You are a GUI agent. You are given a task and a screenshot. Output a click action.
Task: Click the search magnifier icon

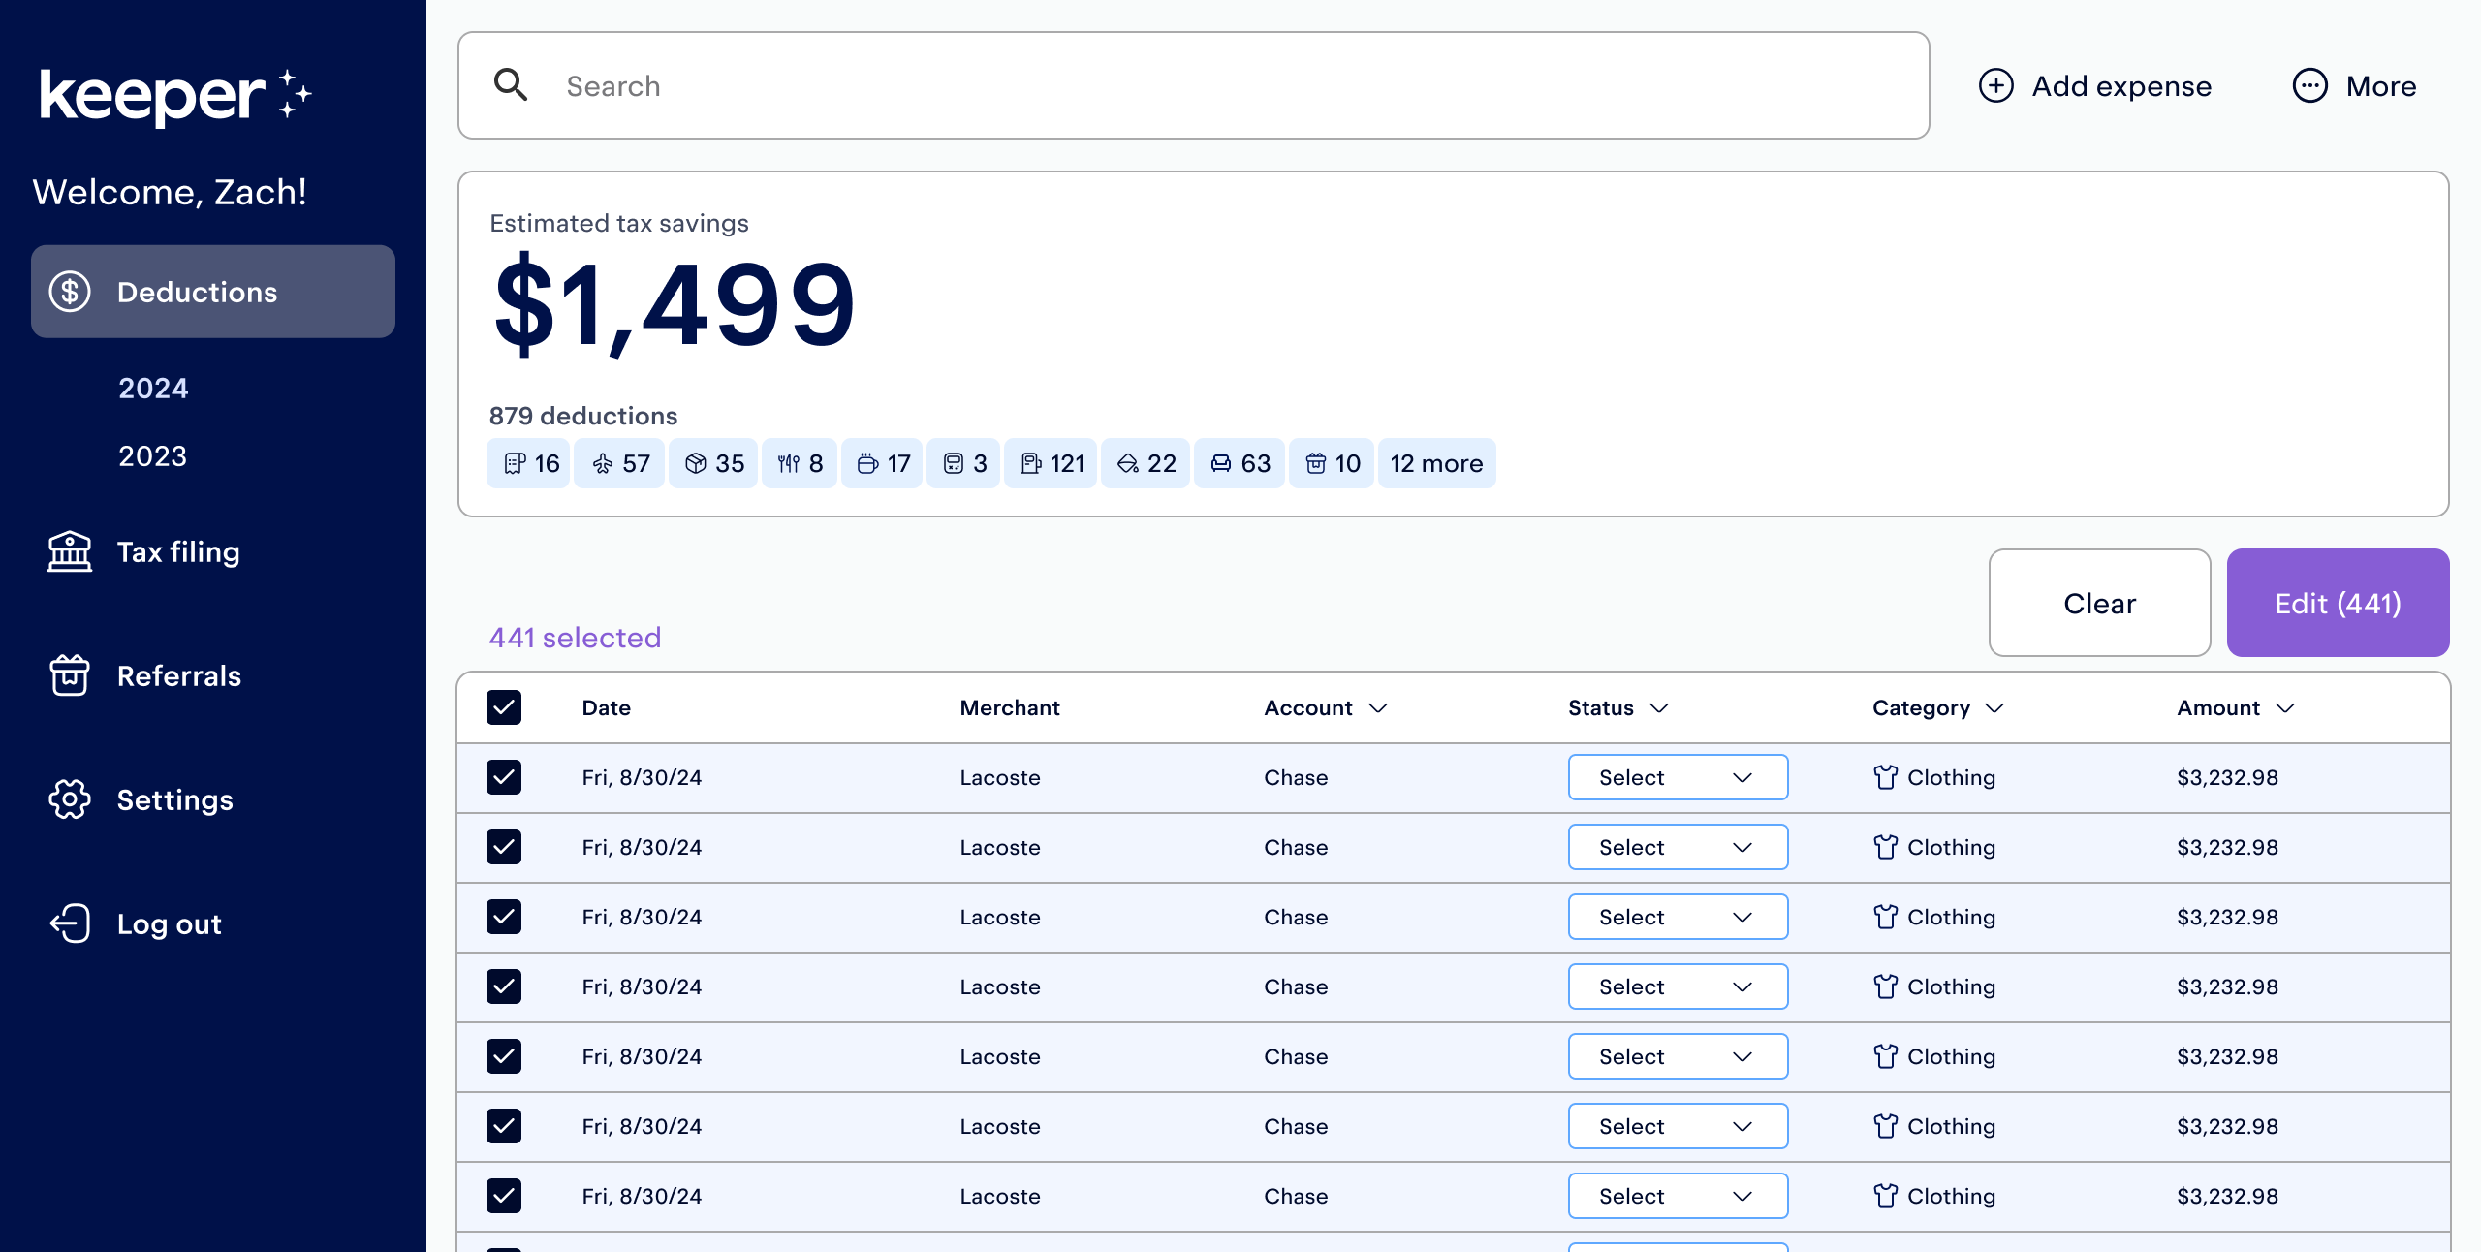[x=511, y=85]
